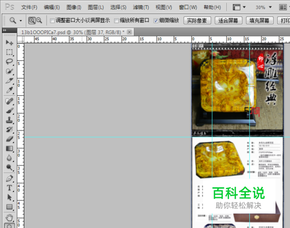
Task: Open the 图层(L) menu
Action: tap(96, 8)
